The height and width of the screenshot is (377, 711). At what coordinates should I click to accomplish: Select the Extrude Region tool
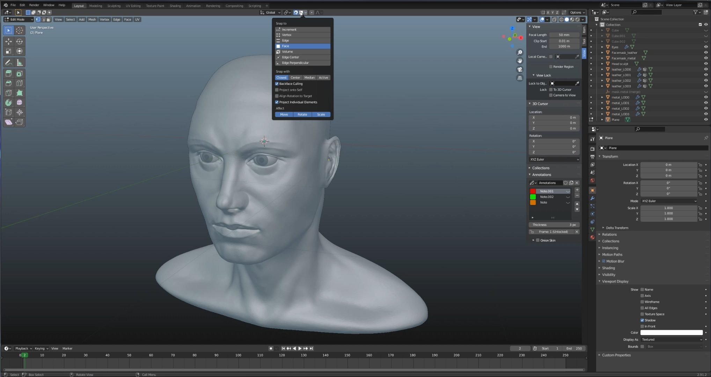click(x=8, y=74)
